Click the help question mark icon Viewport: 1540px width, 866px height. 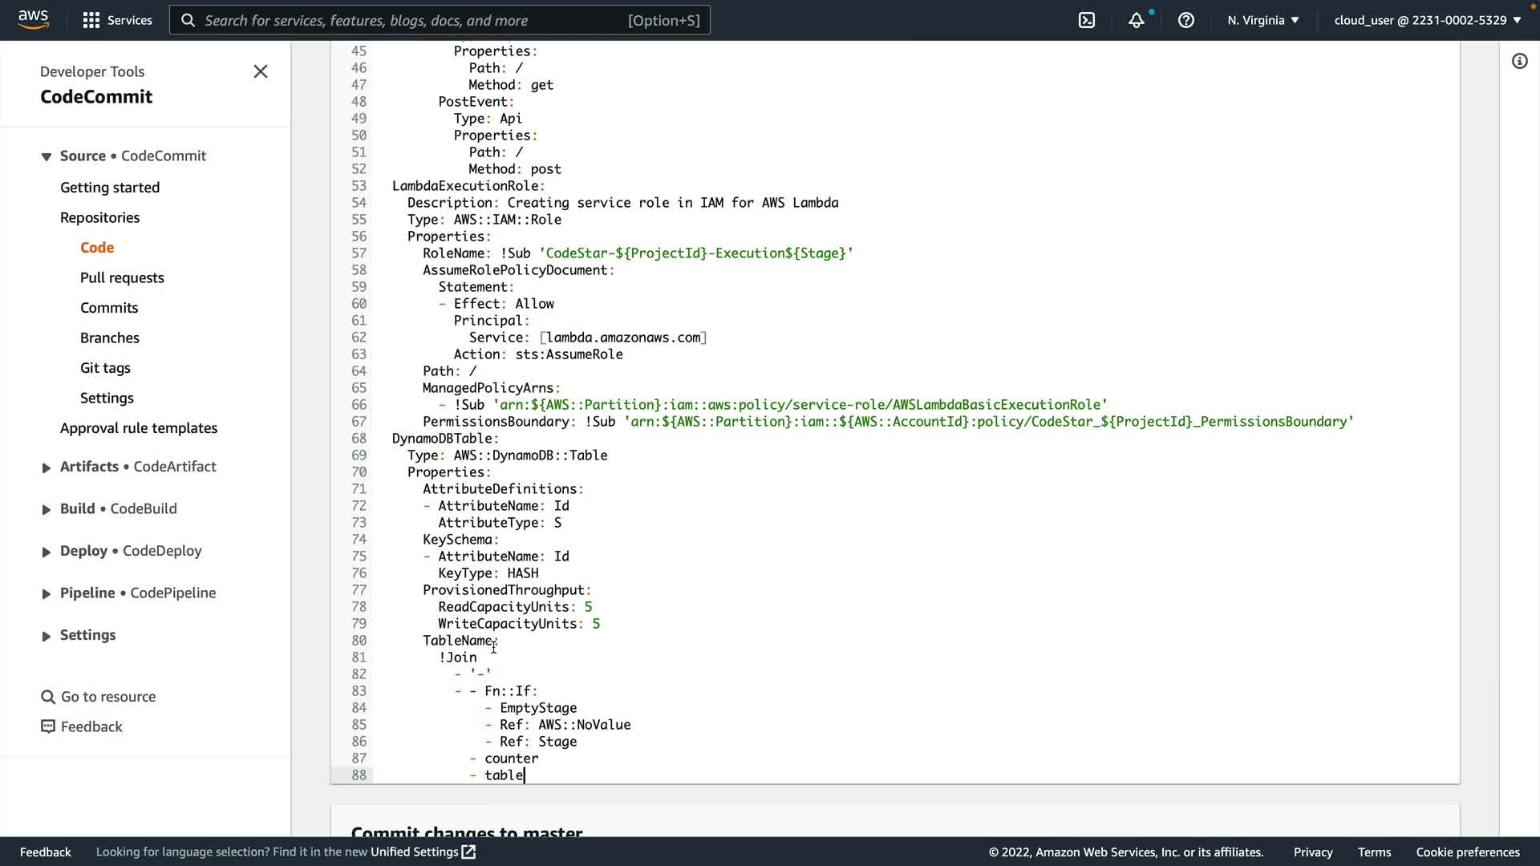(x=1185, y=20)
